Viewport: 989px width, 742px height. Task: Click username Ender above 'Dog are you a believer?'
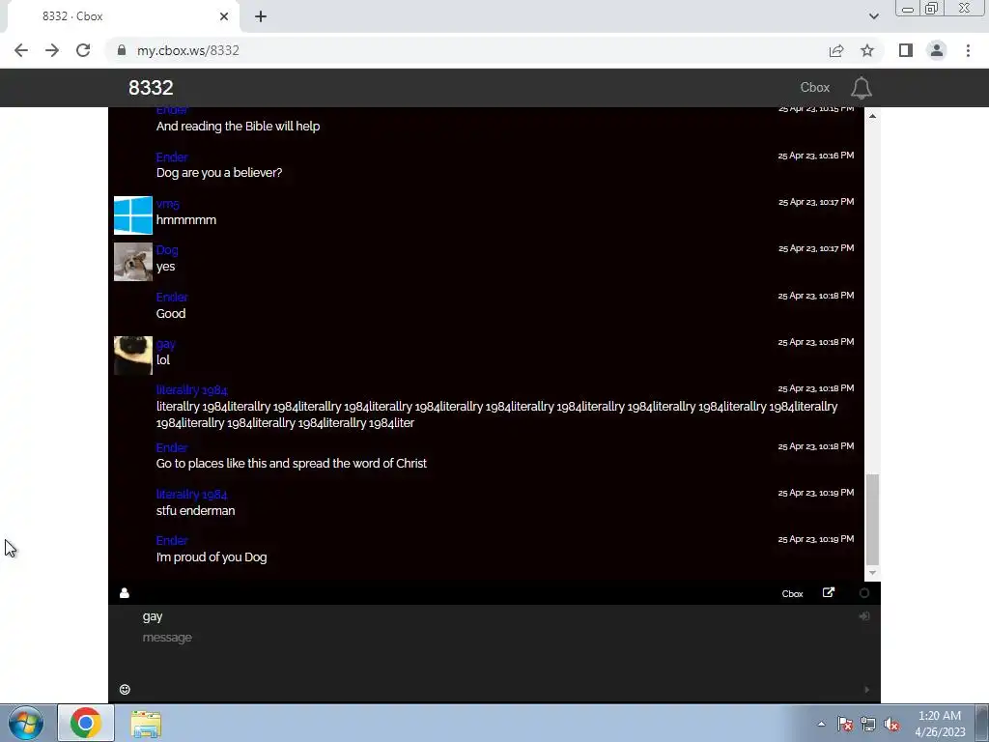point(172,157)
